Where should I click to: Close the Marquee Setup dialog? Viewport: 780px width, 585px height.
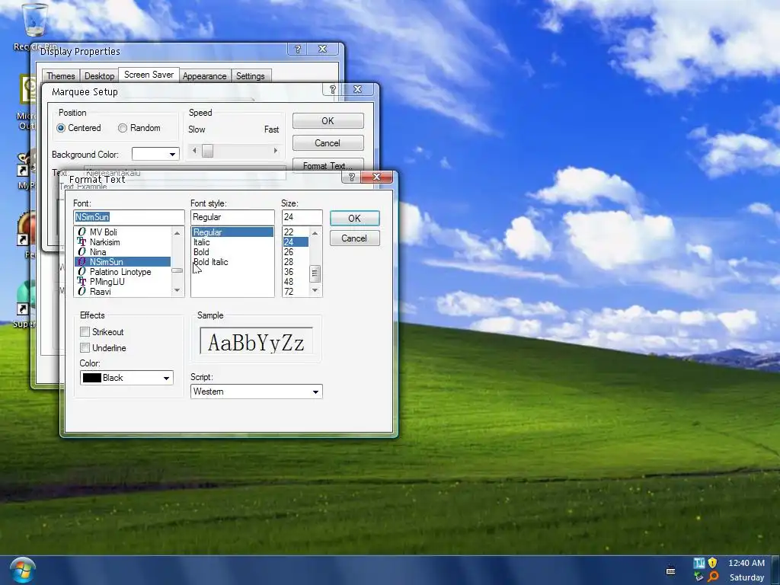point(358,90)
